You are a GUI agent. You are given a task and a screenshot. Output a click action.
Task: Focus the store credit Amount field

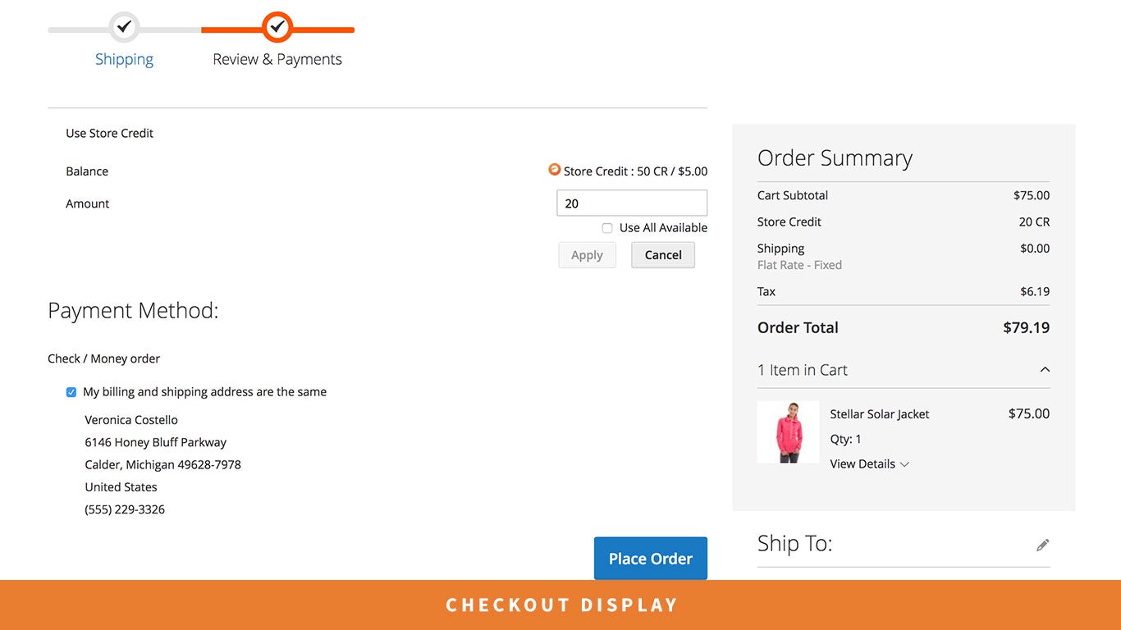point(631,203)
